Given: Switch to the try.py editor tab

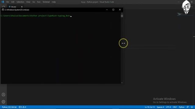Looking at the screenshot, I should (14, 7).
